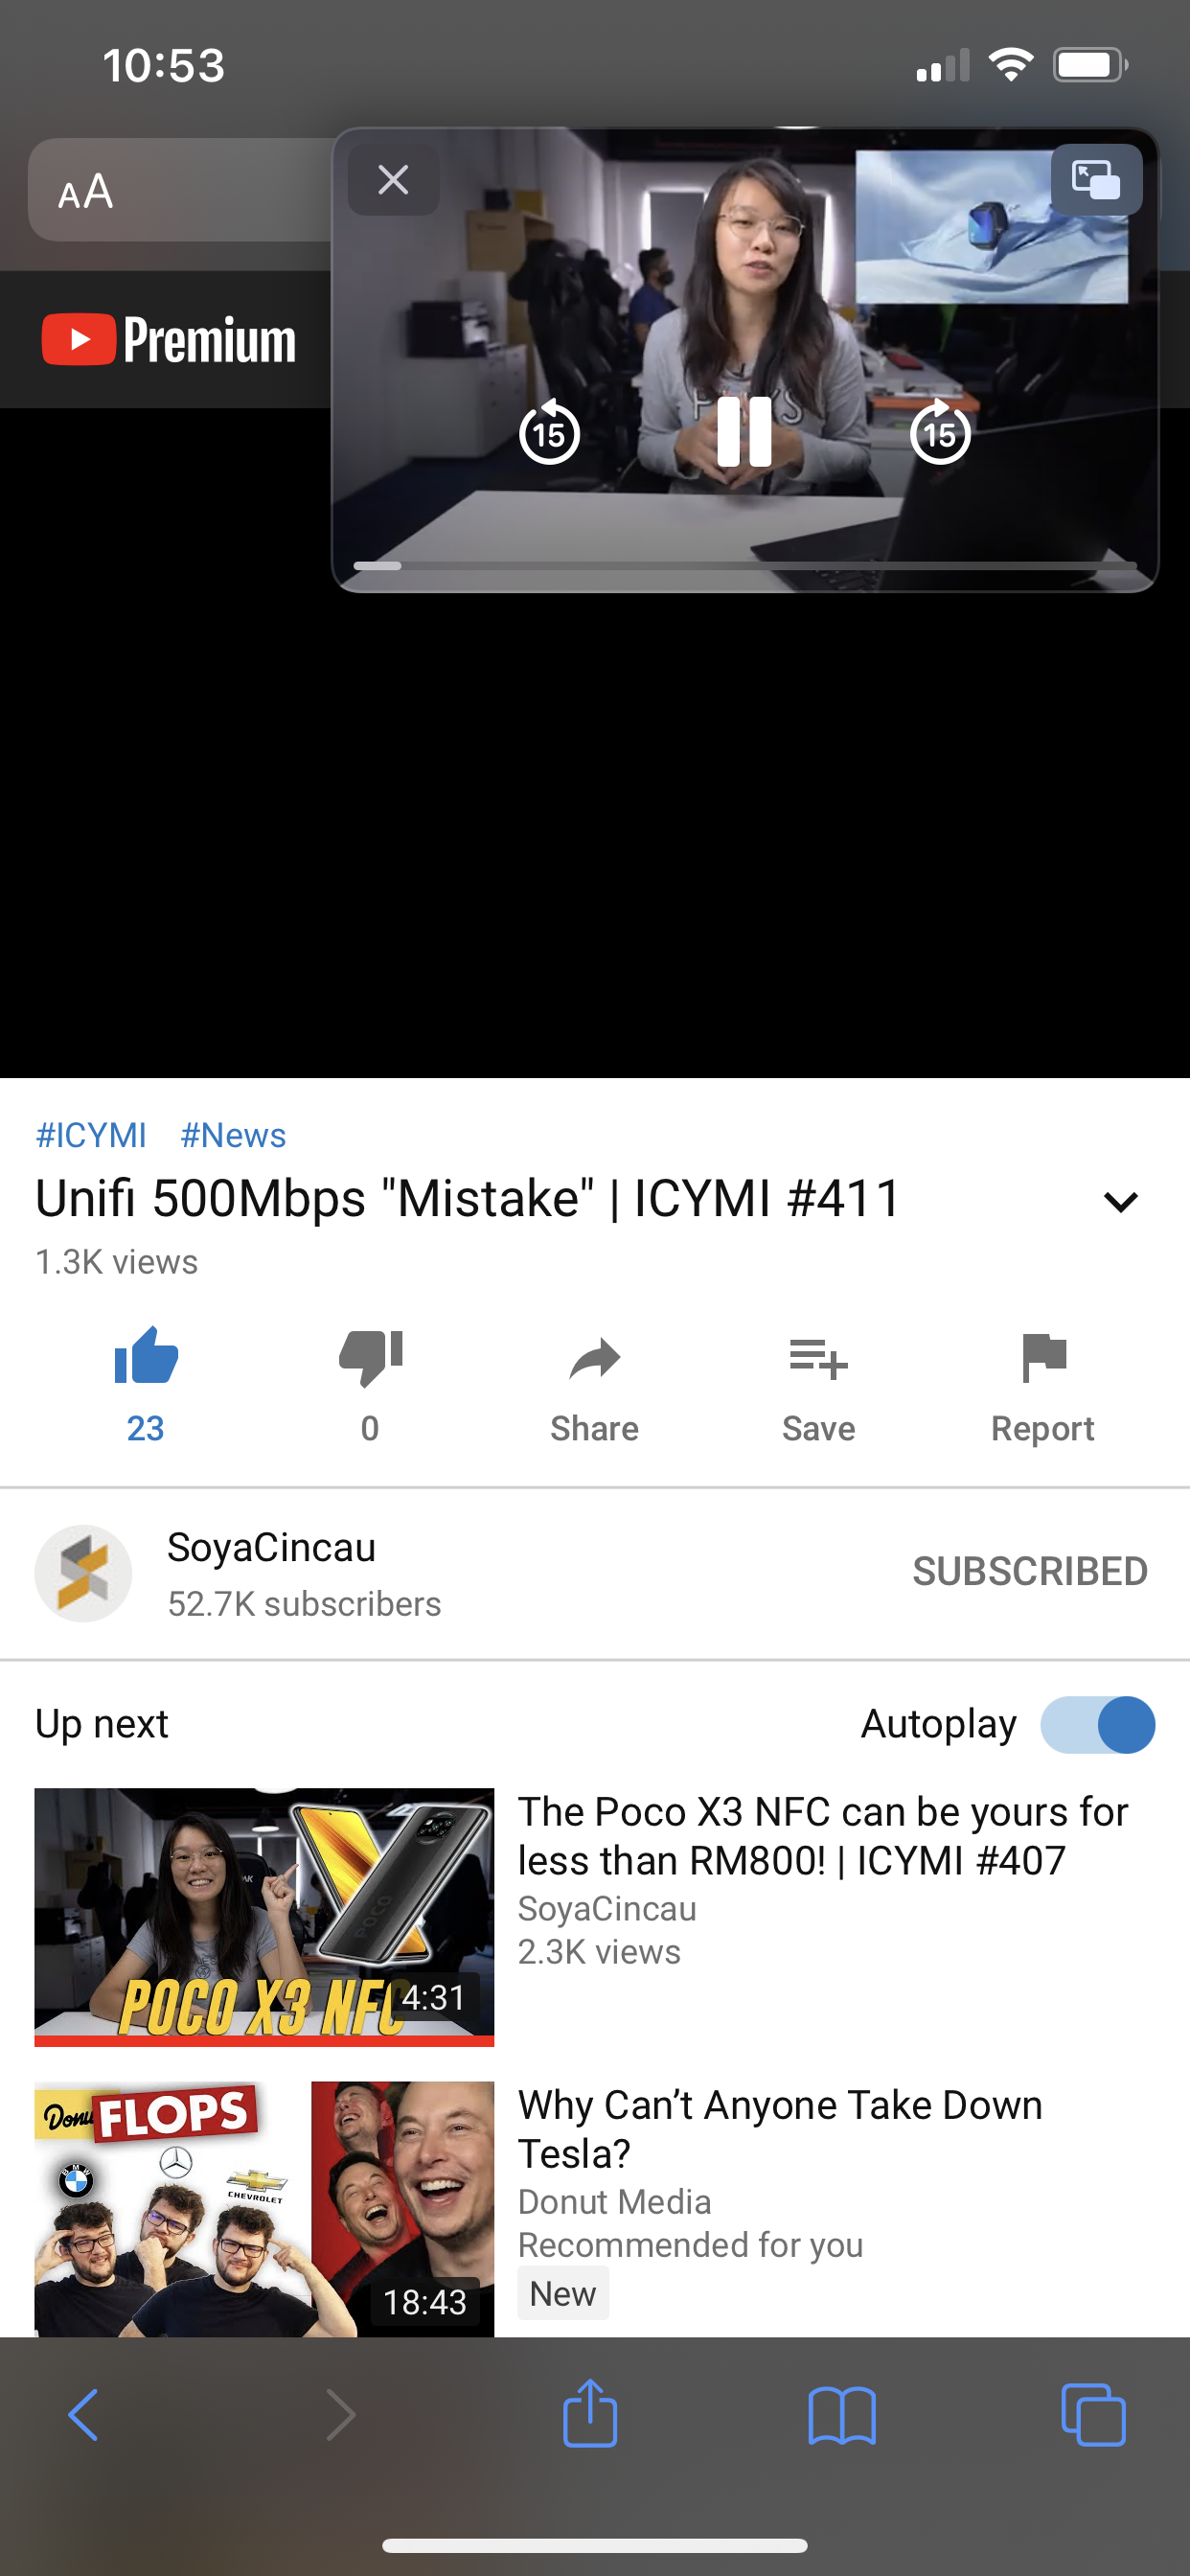Restore video from picture-in-picture to page

click(x=1096, y=180)
